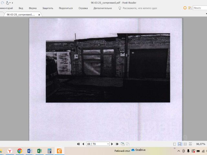Viewport: 207px width, 155px height.
Task: Open the page number dropdown
Action: [x=108, y=144]
